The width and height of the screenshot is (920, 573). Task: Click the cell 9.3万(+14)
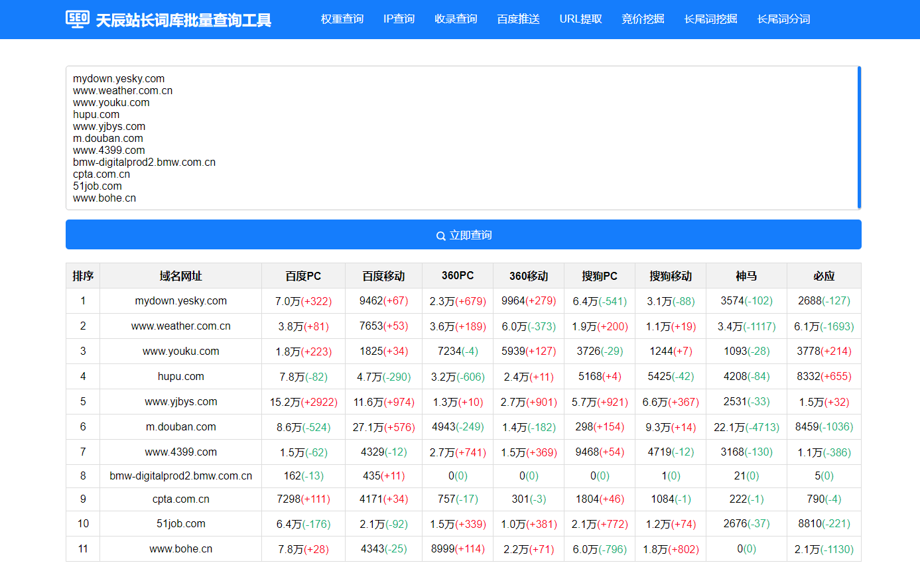click(671, 427)
